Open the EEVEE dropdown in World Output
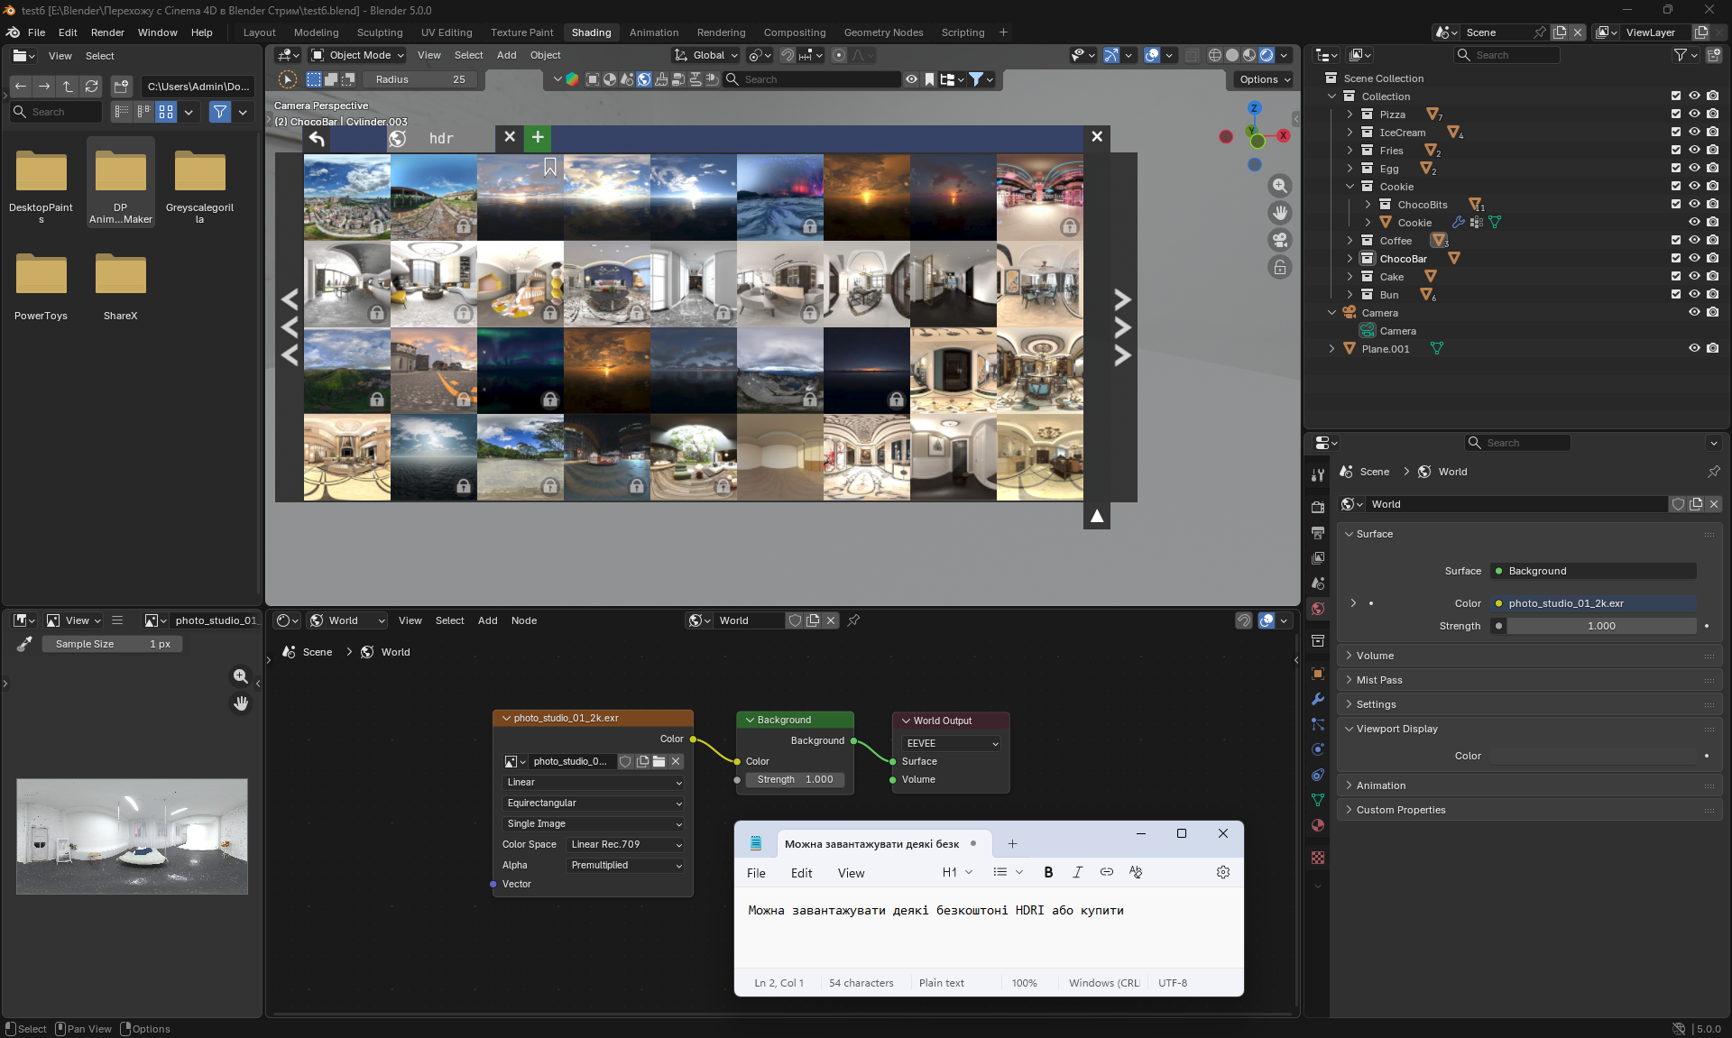1732x1038 pixels. (x=952, y=743)
